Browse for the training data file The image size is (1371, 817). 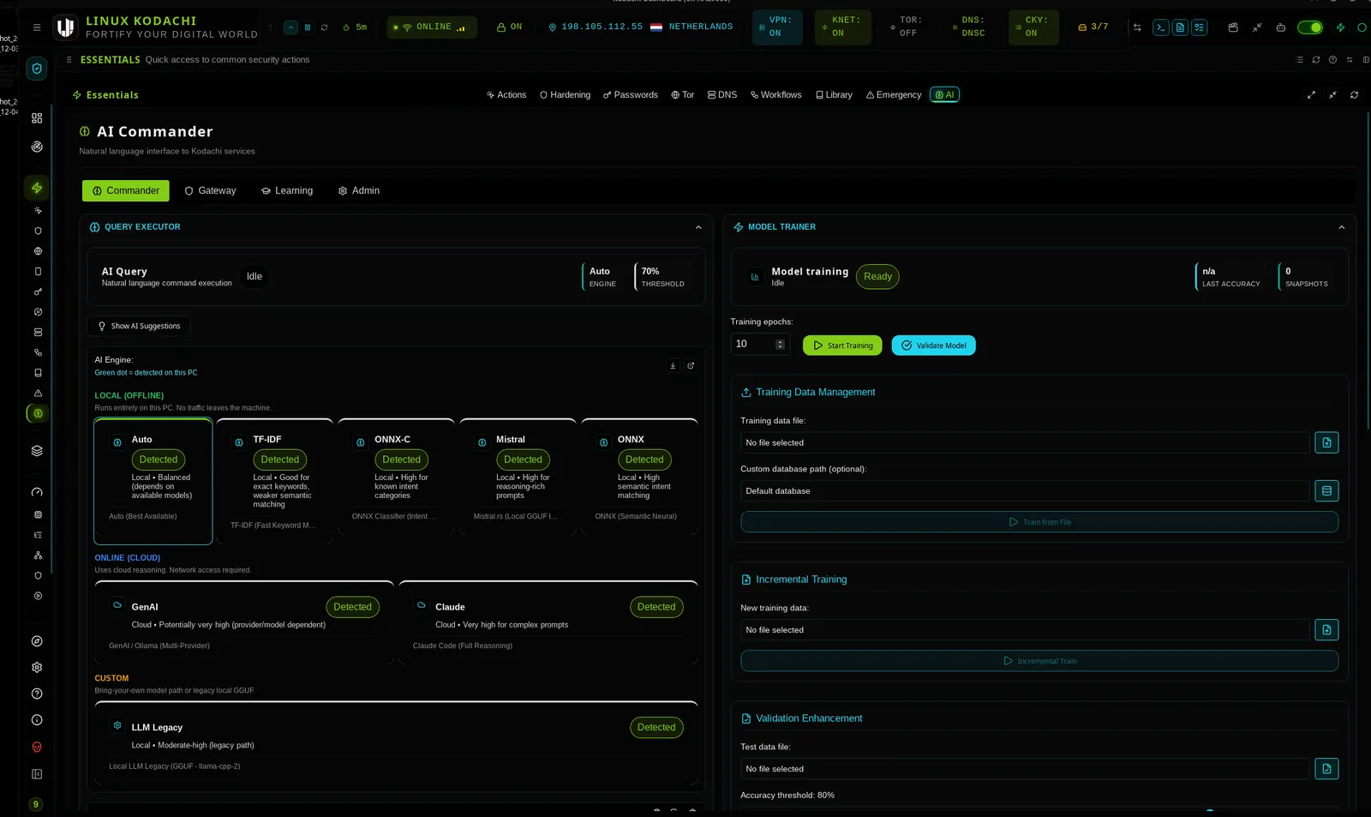[1326, 443]
